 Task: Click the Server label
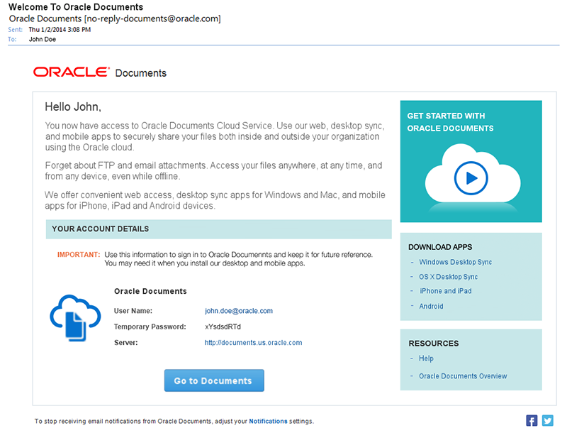pyautogui.click(x=126, y=342)
